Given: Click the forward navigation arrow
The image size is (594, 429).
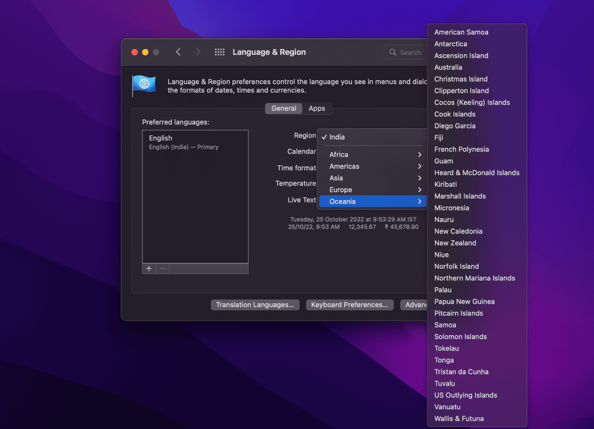Looking at the screenshot, I should [198, 52].
